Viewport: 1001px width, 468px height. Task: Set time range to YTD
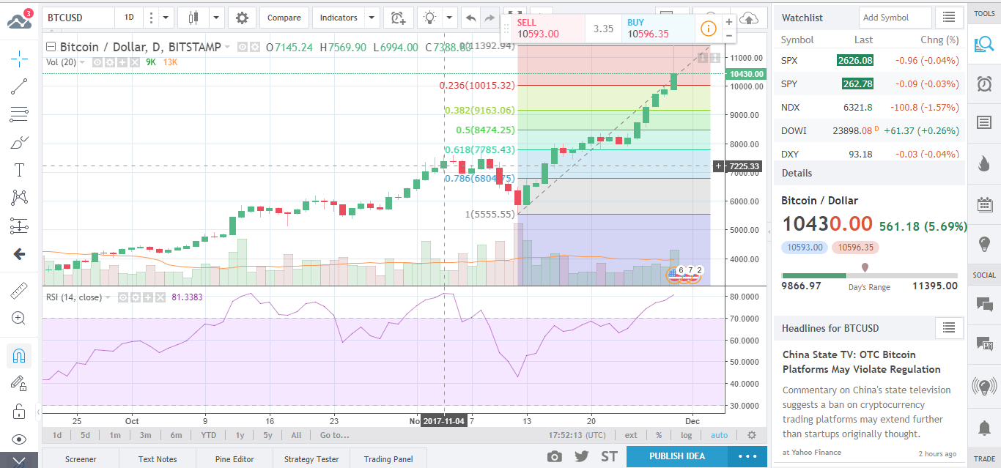208,435
